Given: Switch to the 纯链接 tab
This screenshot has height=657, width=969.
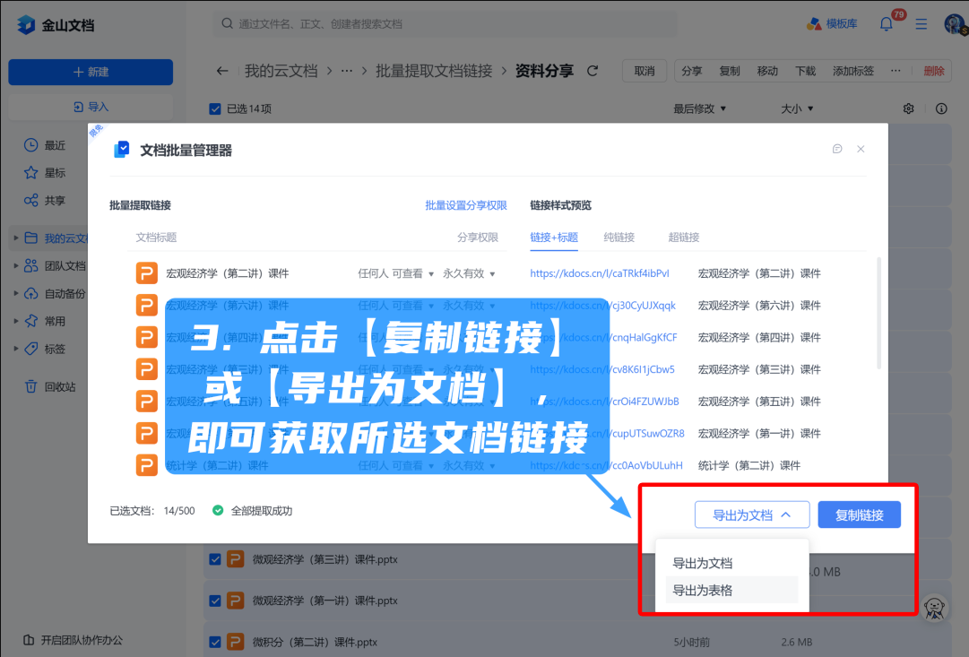Looking at the screenshot, I should click(619, 238).
